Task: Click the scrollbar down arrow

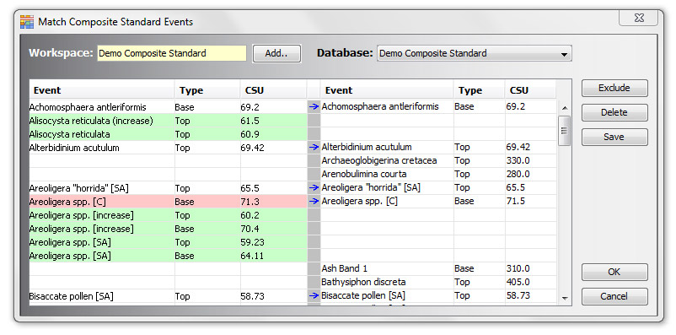Action: click(x=565, y=299)
